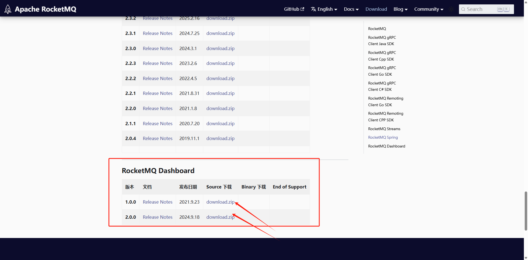Click the Apache RocketMQ rocket logo
Viewport: 528px width, 260px height.
[8, 9]
